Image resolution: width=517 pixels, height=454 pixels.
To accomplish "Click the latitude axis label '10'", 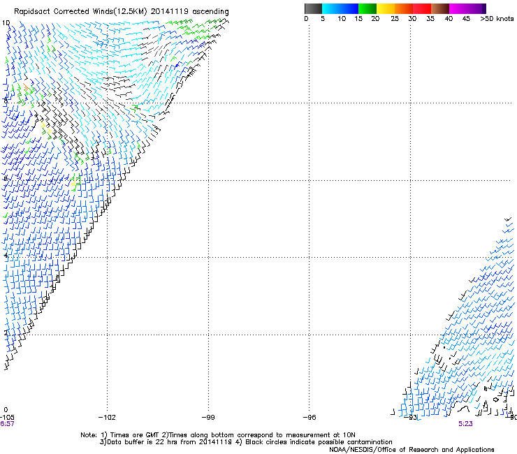I will [x=6, y=23].
